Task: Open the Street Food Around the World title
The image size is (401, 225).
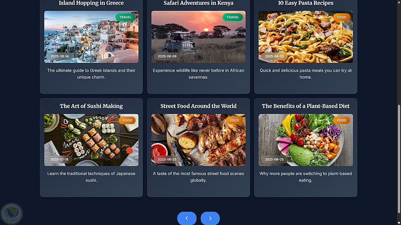Action: [x=198, y=106]
